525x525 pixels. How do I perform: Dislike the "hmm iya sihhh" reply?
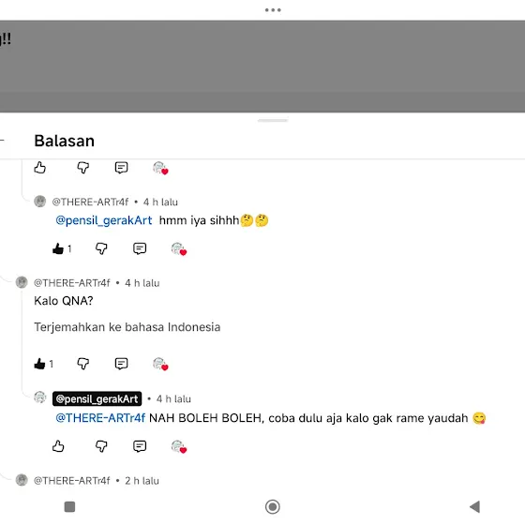pyautogui.click(x=101, y=248)
